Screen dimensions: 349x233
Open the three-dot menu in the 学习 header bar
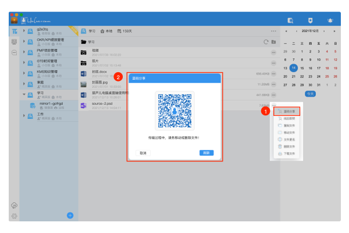(x=273, y=31)
